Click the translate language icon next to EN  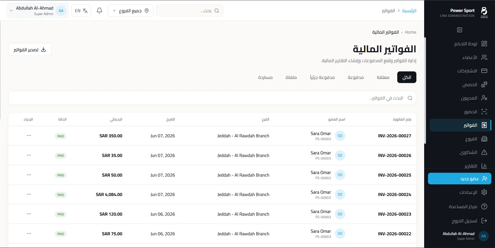pos(85,11)
